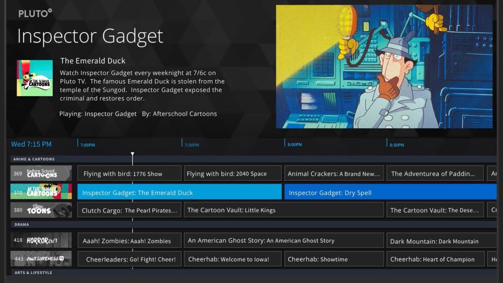Select the After School Cartoons channel 370 logo
Image resolution: width=503 pixels, height=283 pixels.
[x=41, y=192]
